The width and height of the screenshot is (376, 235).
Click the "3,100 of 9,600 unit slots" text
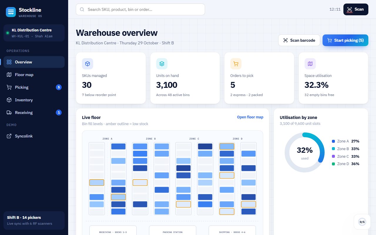(300, 124)
